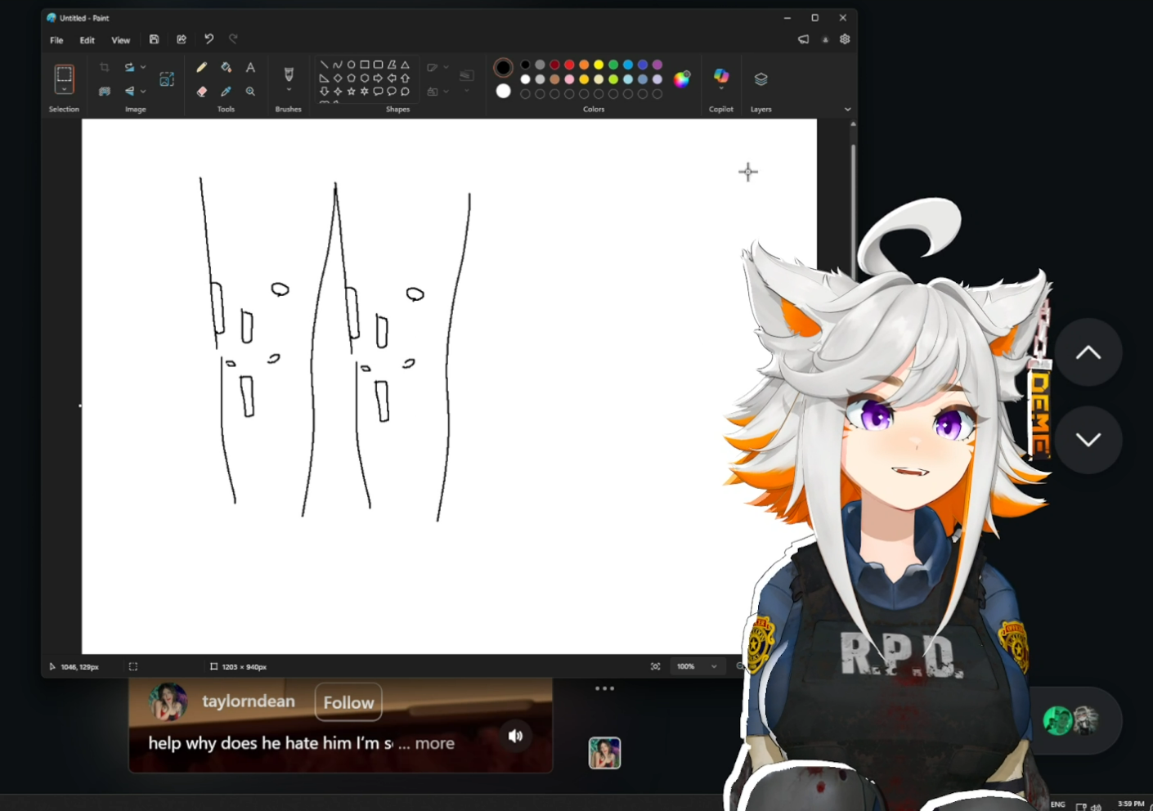Pick the Curve shape
The image size is (1153, 811).
tap(337, 65)
